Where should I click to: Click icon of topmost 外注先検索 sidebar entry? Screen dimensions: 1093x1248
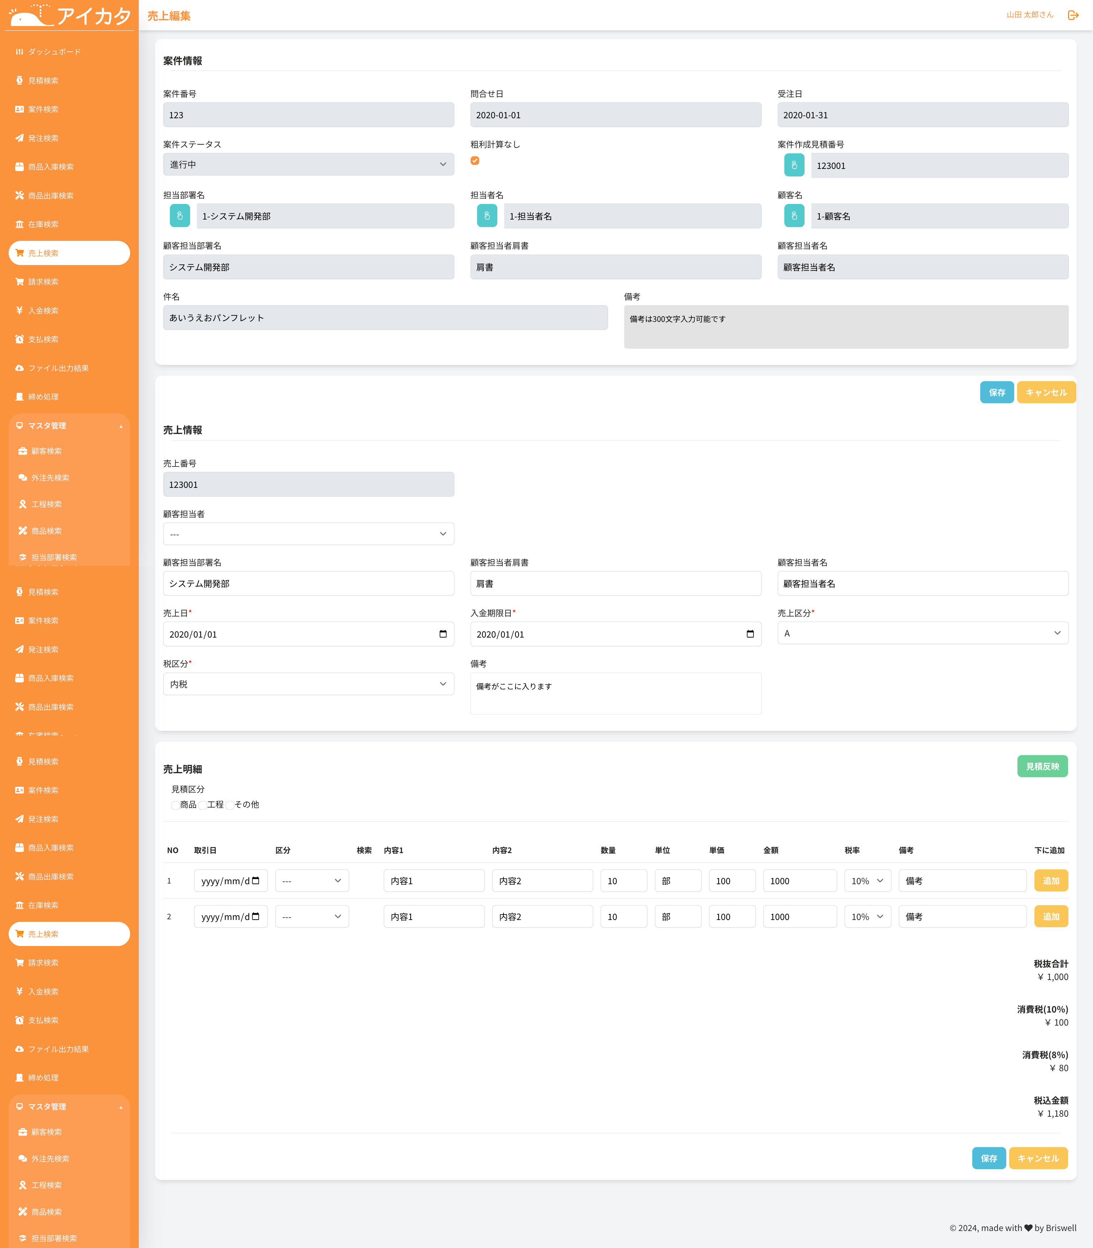click(22, 478)
